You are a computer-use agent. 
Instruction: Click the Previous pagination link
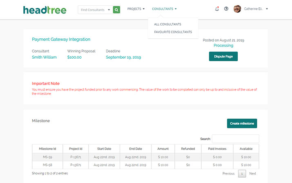pyautogui.click(x=228, y=174)
